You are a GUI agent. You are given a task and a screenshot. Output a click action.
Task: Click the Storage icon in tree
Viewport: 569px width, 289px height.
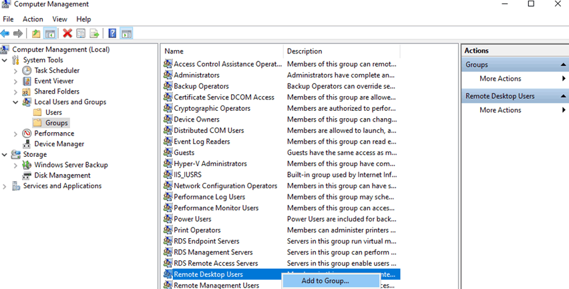(15, 154)
